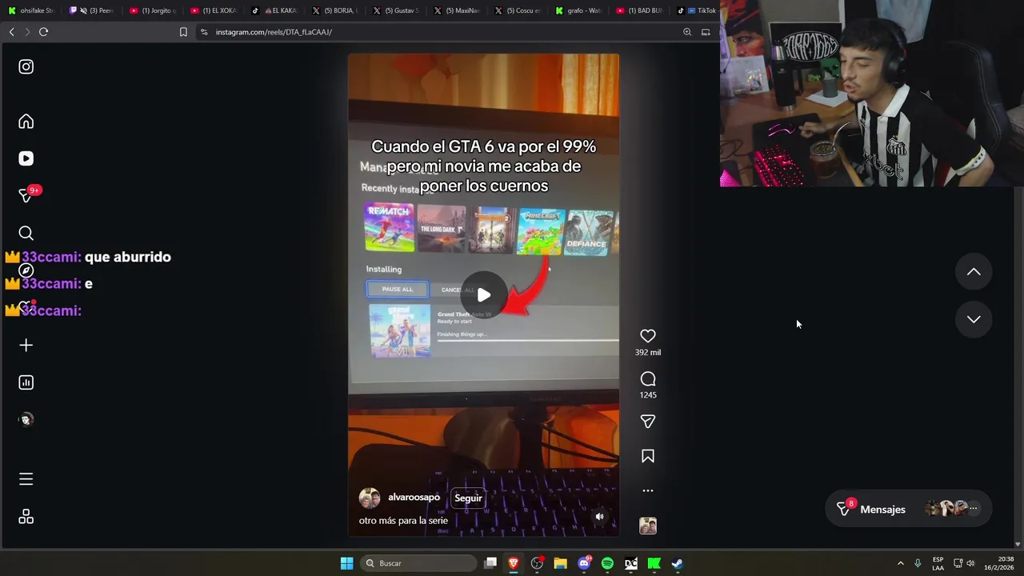Open the hamburger More menu
This screenshot has height=576, width=1024.
pyautogui.click(x=26, y=479)
